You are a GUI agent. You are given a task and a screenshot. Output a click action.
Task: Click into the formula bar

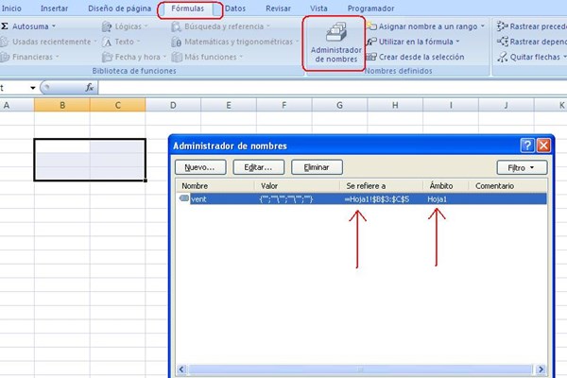(x=333, y=87)
